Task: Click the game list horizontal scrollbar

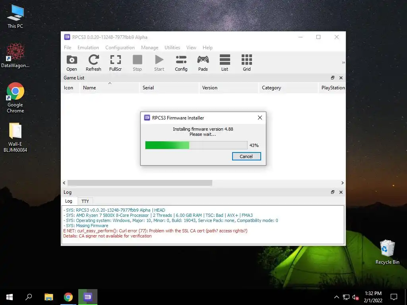Action: coord(140,183)
